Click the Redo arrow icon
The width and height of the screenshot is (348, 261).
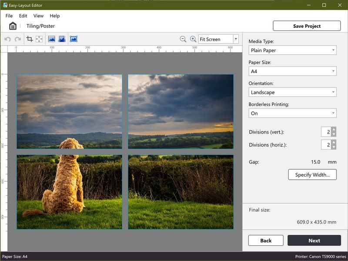point(18,39)
